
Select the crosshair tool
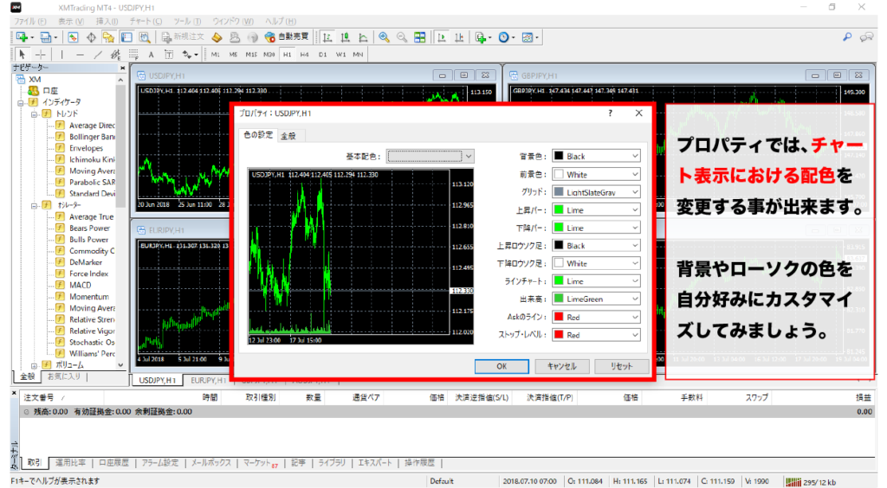(x=40, y=55)
